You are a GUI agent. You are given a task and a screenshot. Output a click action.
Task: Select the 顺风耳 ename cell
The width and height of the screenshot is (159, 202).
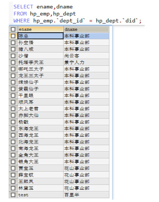(x=40, y=102)
